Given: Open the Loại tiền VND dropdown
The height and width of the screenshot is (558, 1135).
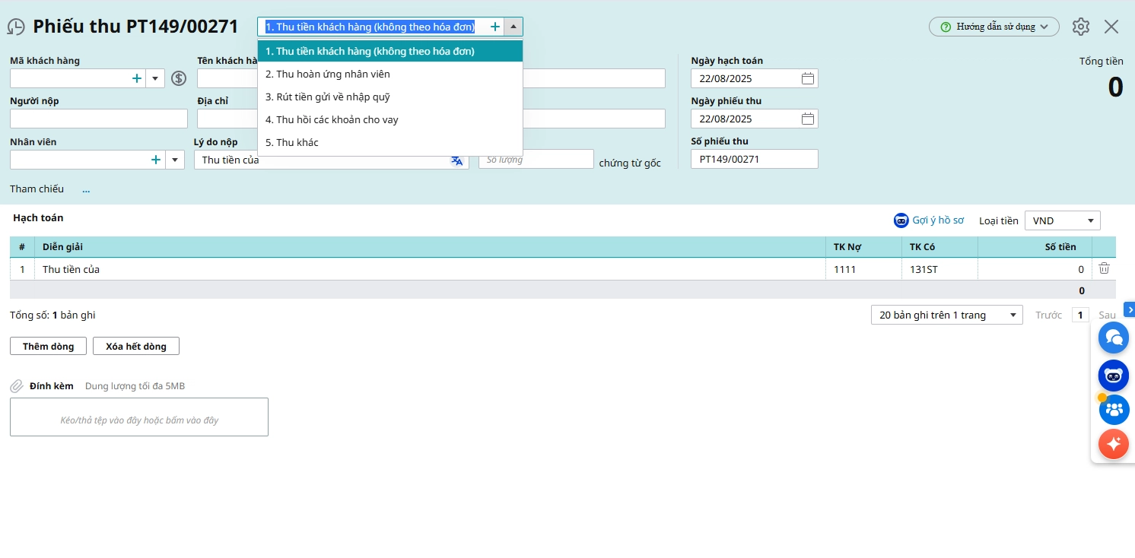Looking at the screenshot, I should (1062, 220).
